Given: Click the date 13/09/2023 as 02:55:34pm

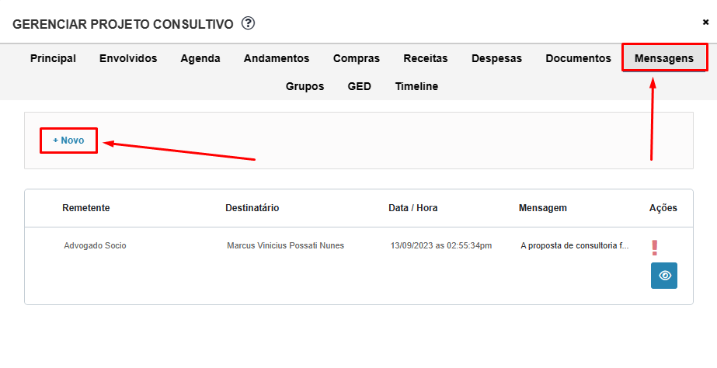Looking at the screenshot, I should (x=440, y=245).
